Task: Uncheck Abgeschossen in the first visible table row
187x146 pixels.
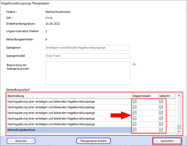Action: coord(135,102)
